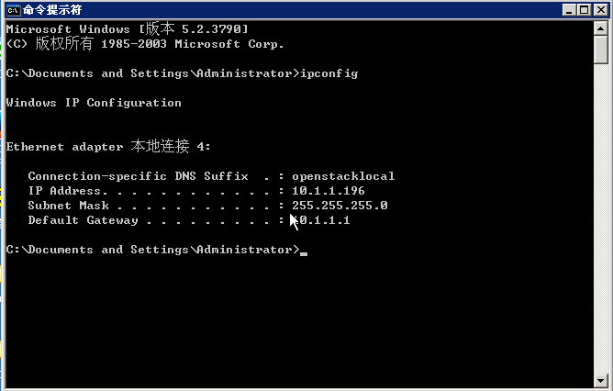Click the default gateway value 10.1.1.1
Viewport: 613px width, 391px height.
pos(321,220)
